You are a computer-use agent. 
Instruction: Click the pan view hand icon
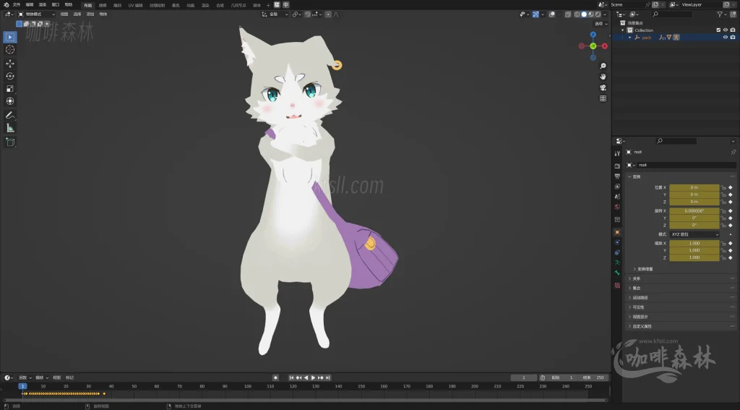(603, 77)
